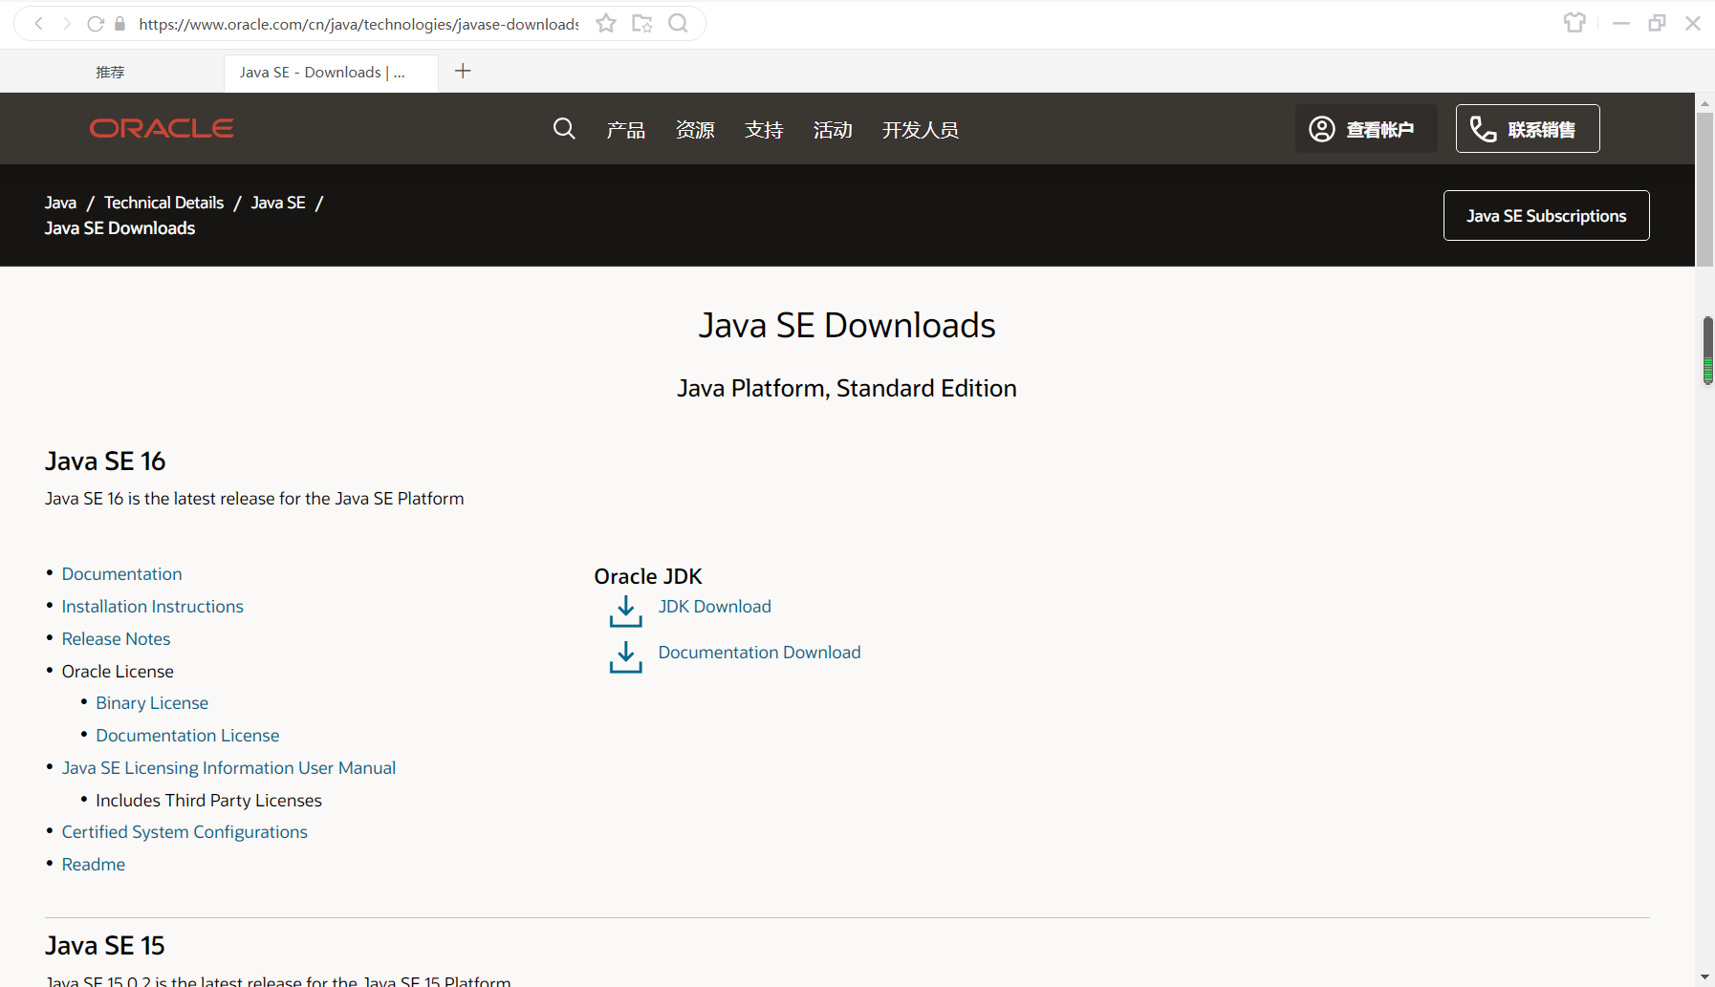Go to Technical Details breadcrumb link

[x=164, y=203]
